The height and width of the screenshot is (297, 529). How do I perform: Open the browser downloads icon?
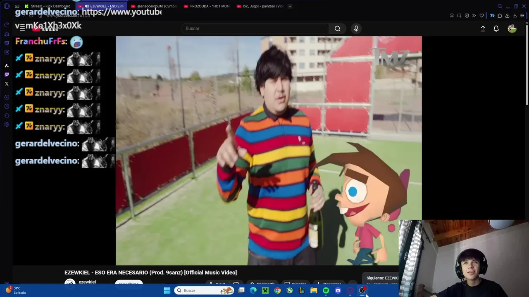click(x=515, y=16)
